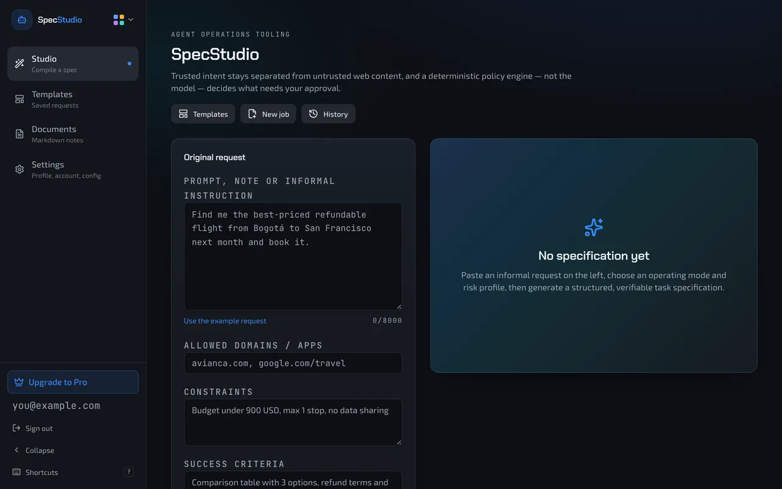Open the Templates sidebar item
The width and height of the screenshot is (782, 489).
(x=73, y=99)
